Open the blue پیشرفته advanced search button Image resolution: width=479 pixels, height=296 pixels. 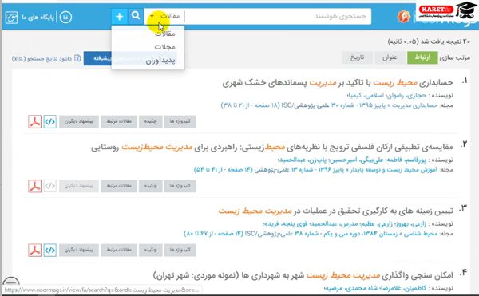pos(97,58)
